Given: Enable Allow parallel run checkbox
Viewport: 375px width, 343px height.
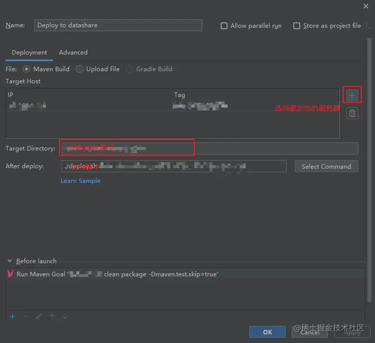Looking at the screenshot, I should (x=224, y=26).
